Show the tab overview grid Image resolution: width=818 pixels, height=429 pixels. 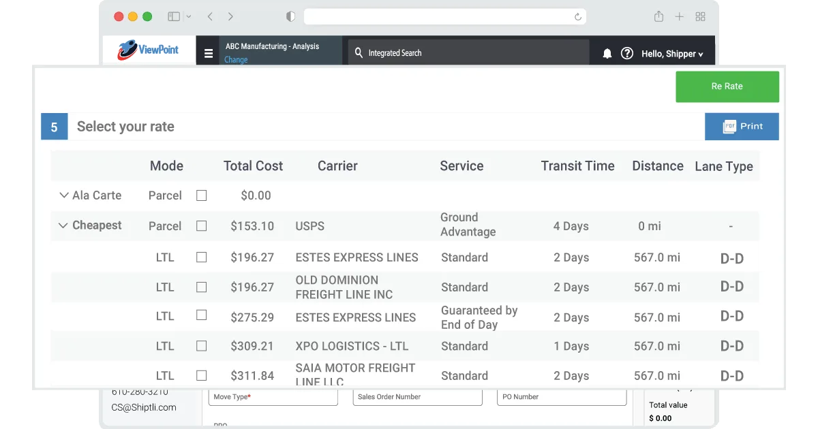coord(700,16)
